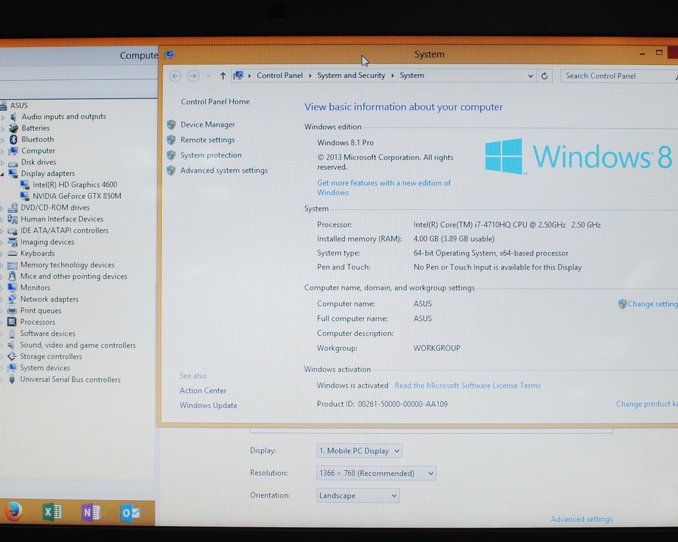Screen dimensions: 678x542
Task: Click Control Panel in the breadcrumb path
Action: [279, 76]
